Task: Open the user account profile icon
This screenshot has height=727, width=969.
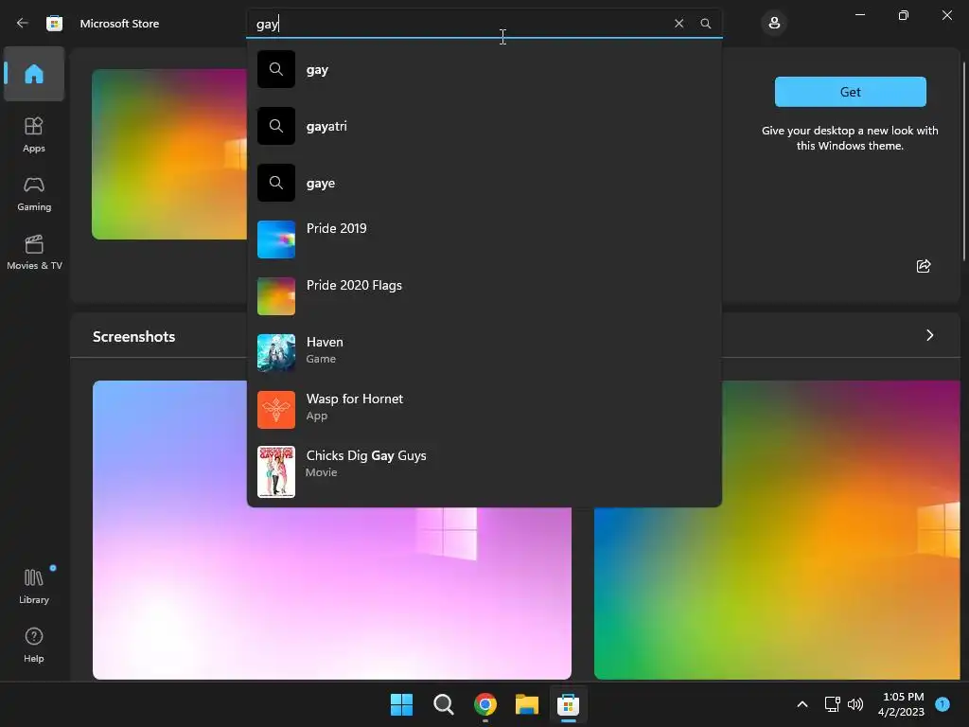Action: 774,24
